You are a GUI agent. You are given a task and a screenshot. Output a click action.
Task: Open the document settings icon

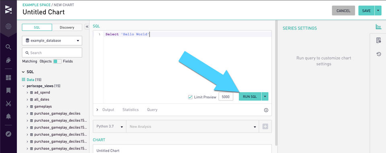[x=379, y=40]
